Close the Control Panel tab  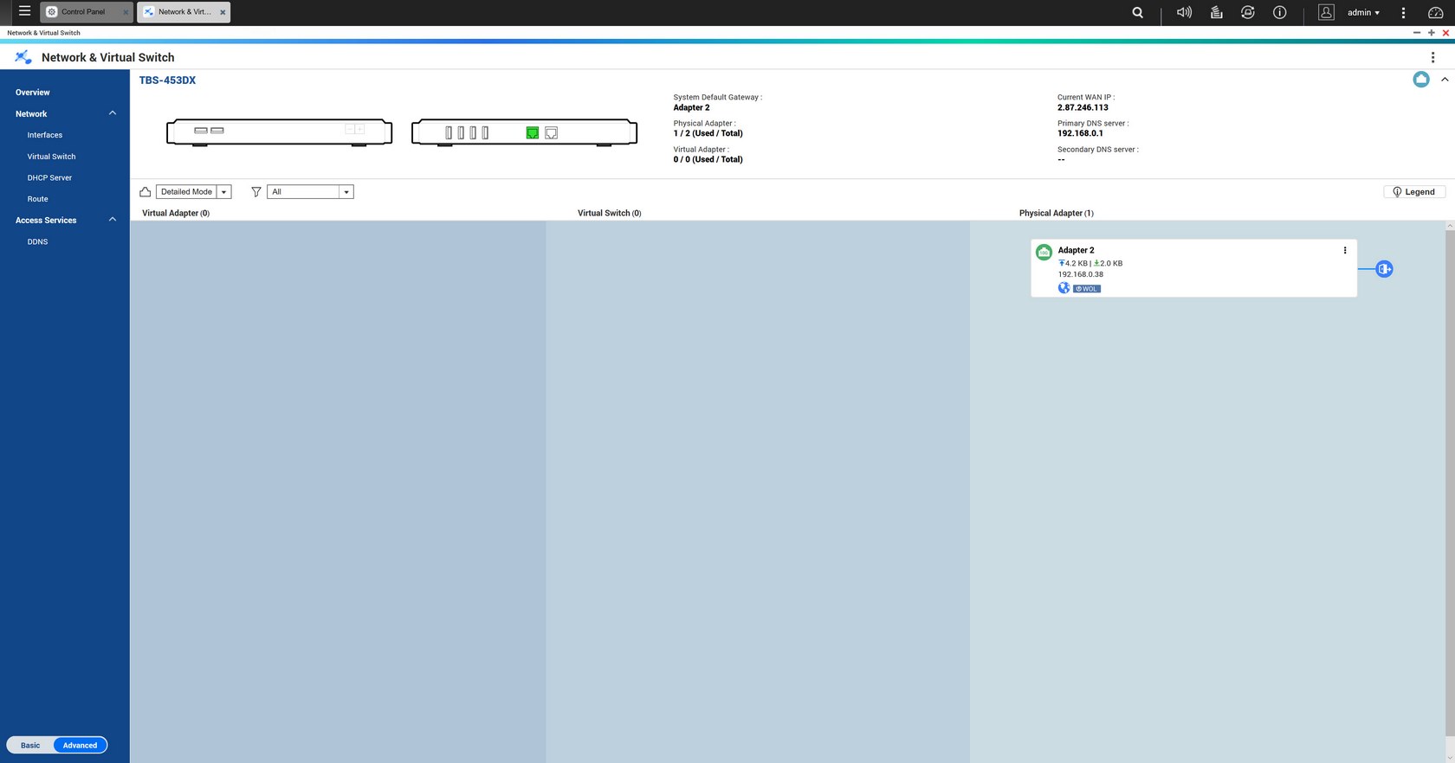click(126, 12)
